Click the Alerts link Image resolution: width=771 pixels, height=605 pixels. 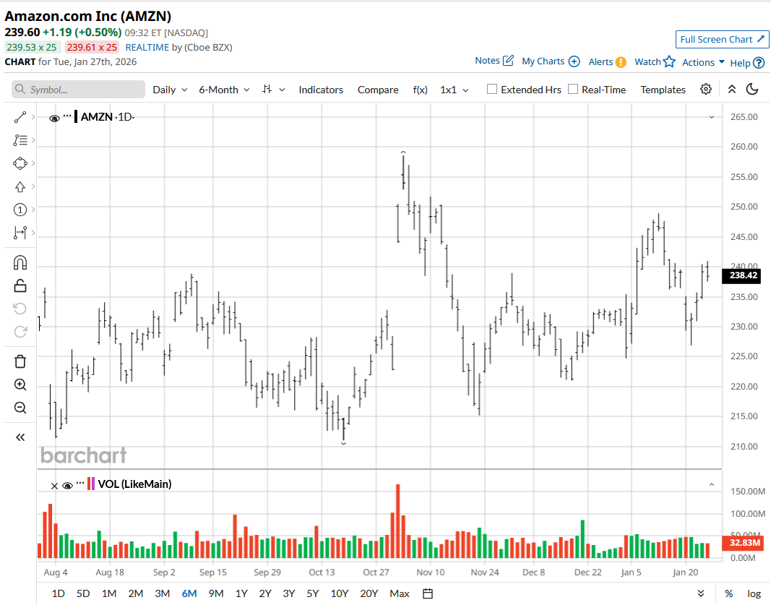600,62
